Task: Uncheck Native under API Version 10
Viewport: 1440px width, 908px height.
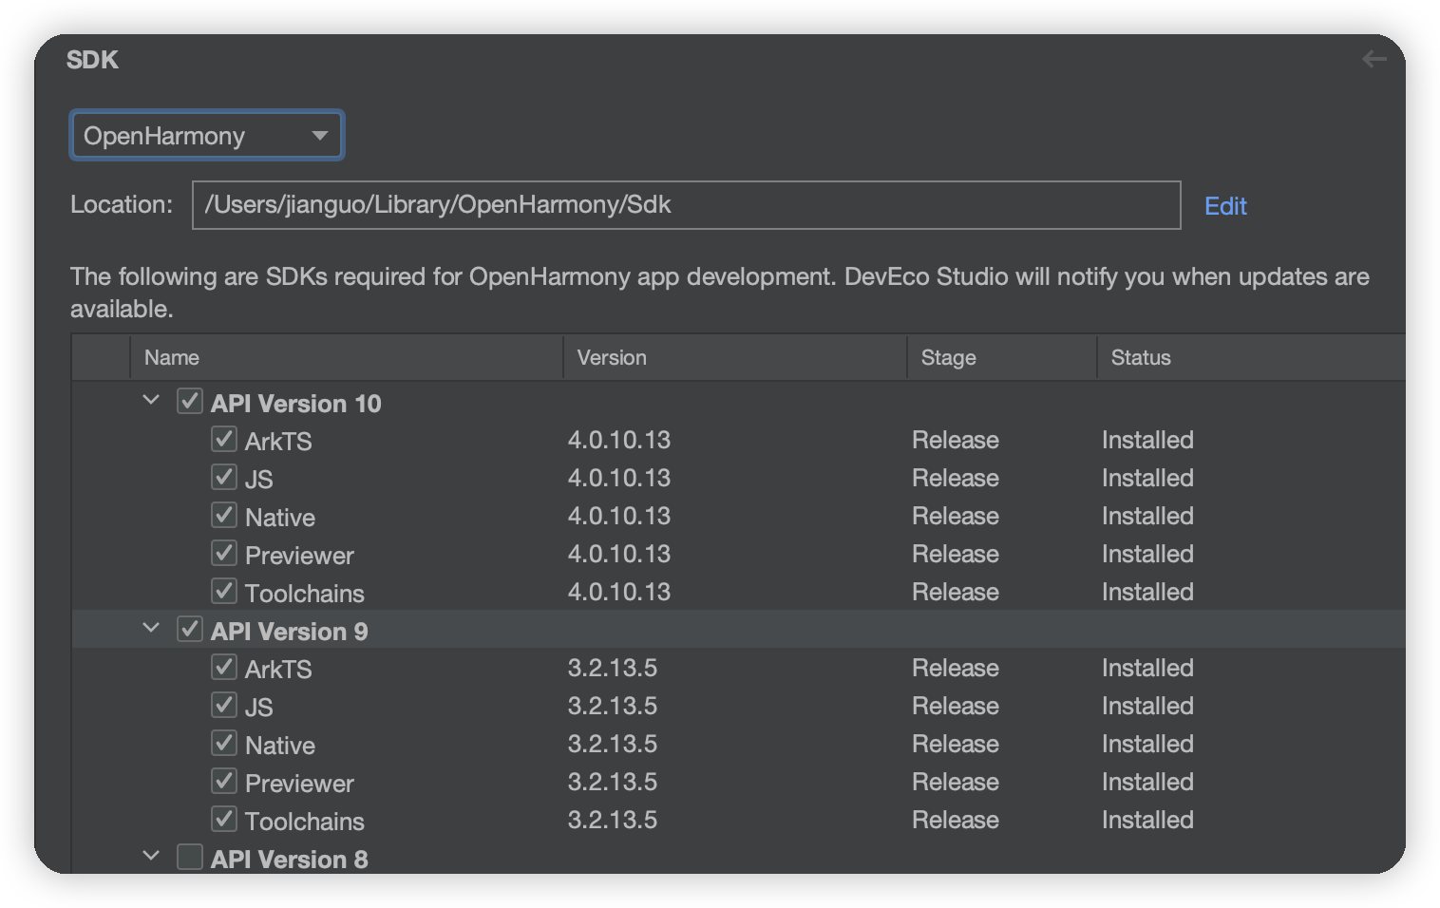Action: 224,515
